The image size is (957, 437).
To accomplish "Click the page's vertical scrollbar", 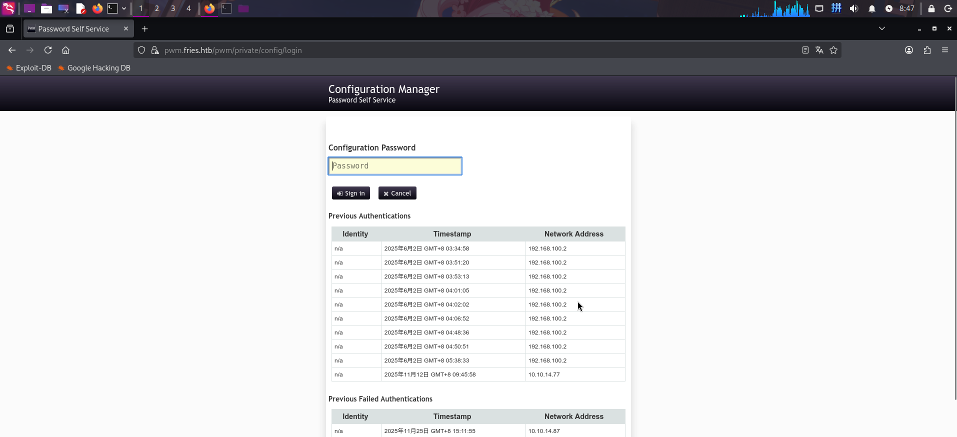I will (x=955, y=238).
